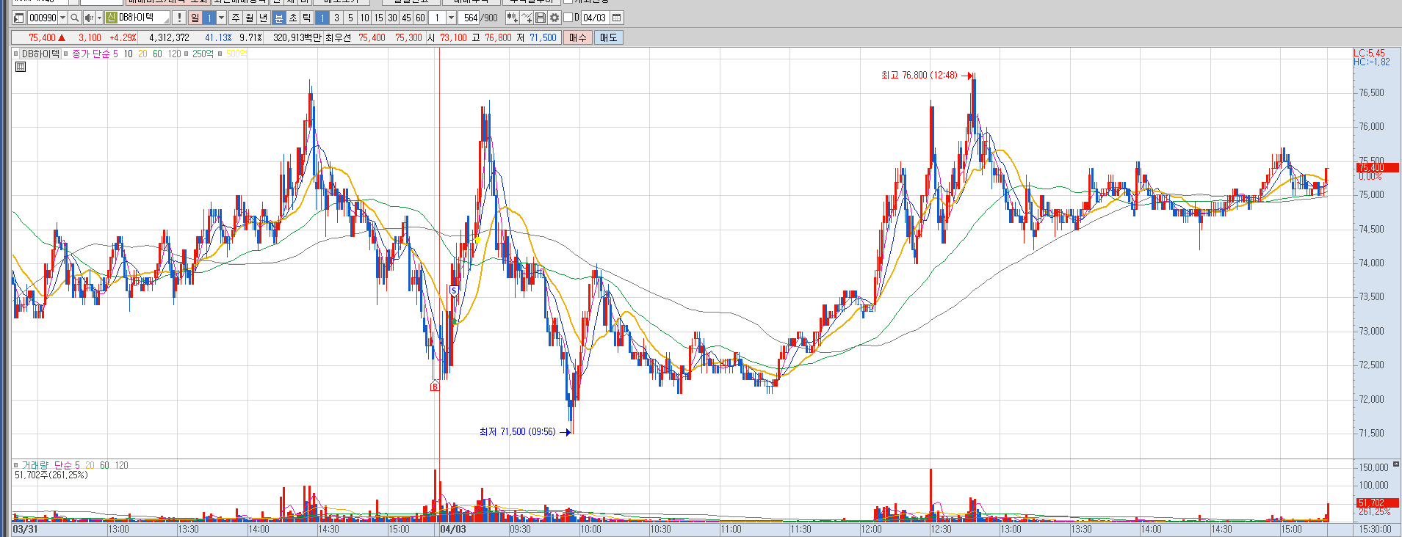Select the 초 second chart period
Screen dimensions: 1402x537
[292, 18]
